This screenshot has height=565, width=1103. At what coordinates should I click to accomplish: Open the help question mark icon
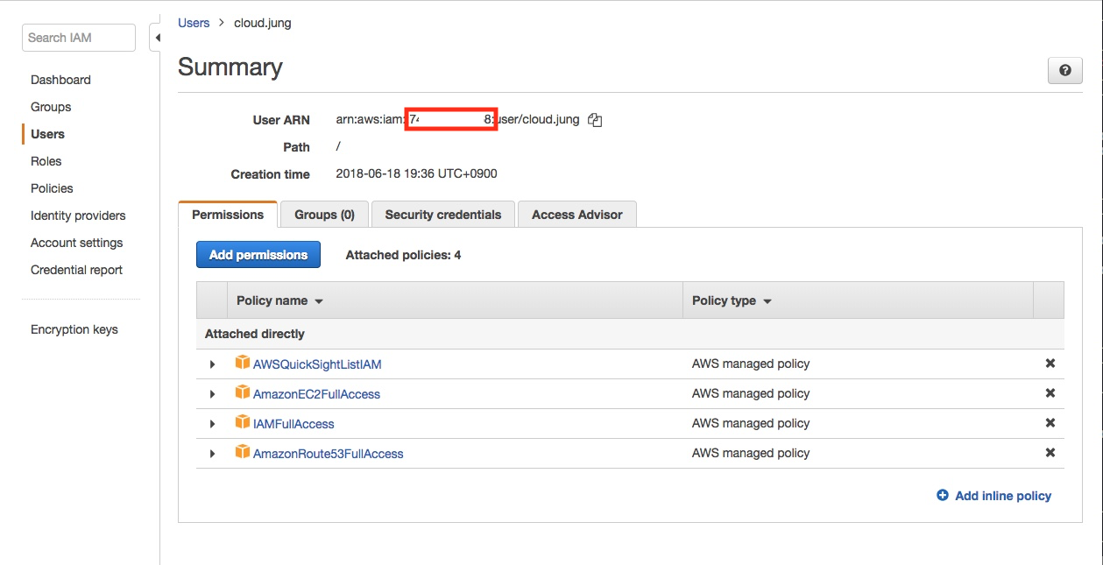click(x=1064, y=71)
